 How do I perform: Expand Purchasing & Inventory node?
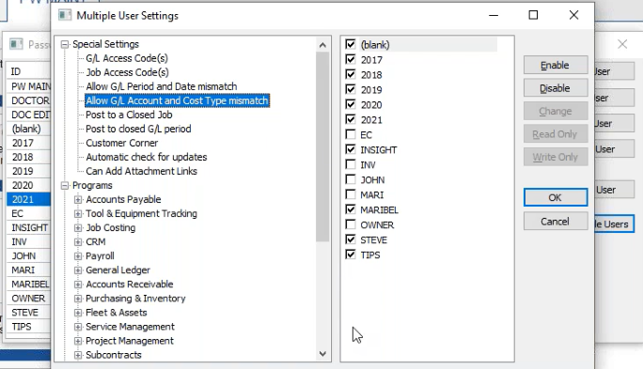click(77, 299)
